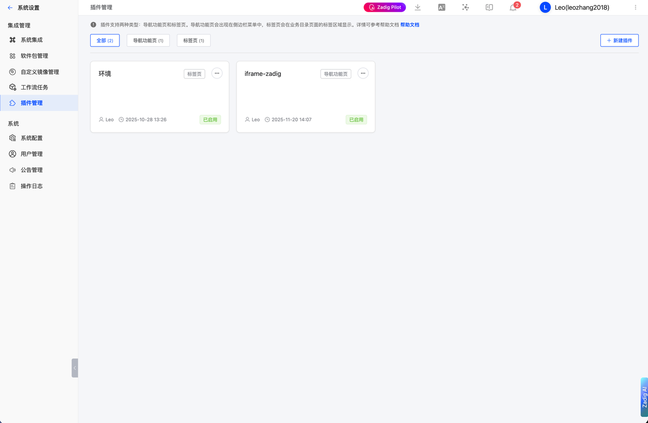Click the back arrow beside 系统设置
648x423 pixels.
(10, 8)
